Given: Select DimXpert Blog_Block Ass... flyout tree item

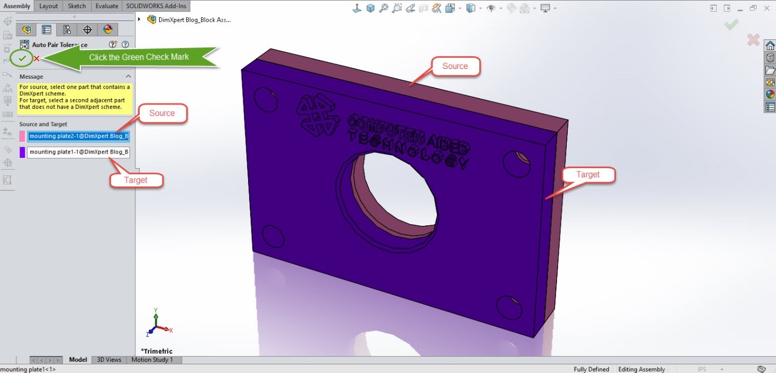Looking at the screenshot, I should pyautogui.click(x=189, y=19).
